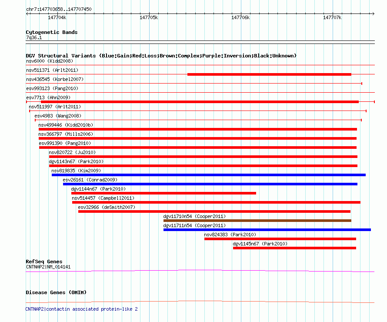Click the blue esv26161 (Conrad2009) bar

[210, 184]
